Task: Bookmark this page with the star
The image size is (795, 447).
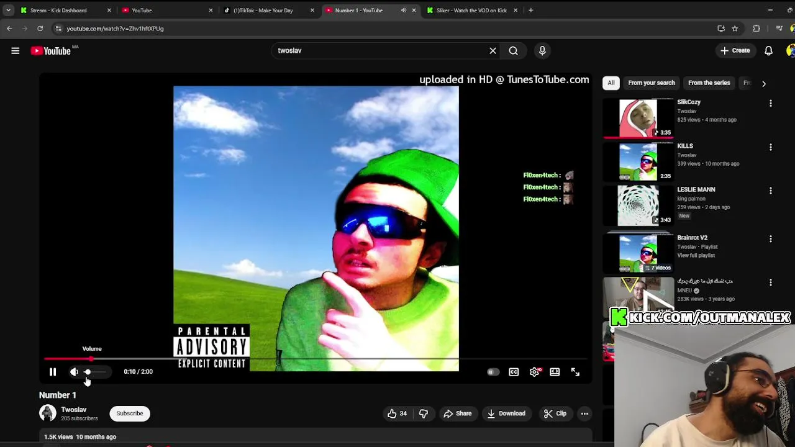Action: click(735, 29)
